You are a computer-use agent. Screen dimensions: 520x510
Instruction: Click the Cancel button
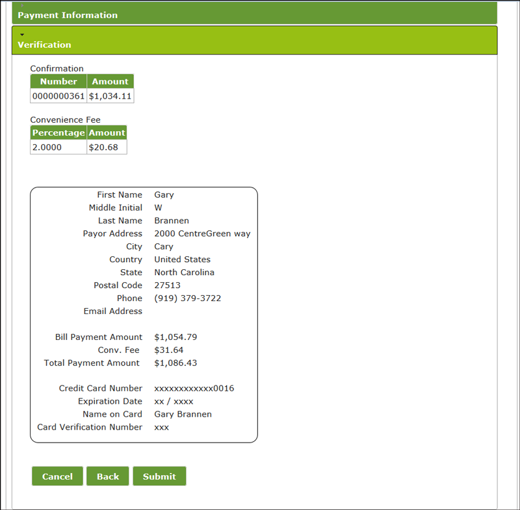click(x=57, y=476)
